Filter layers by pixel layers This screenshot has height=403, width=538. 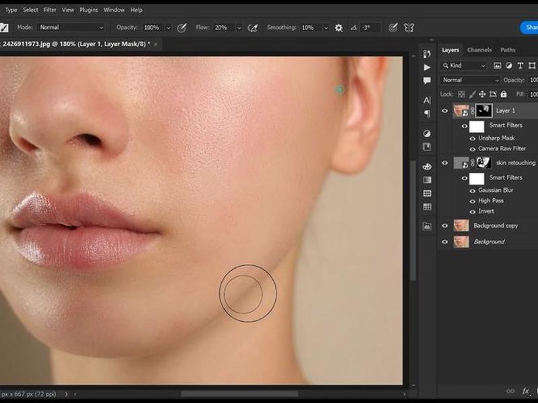click(x=497, y=65)
